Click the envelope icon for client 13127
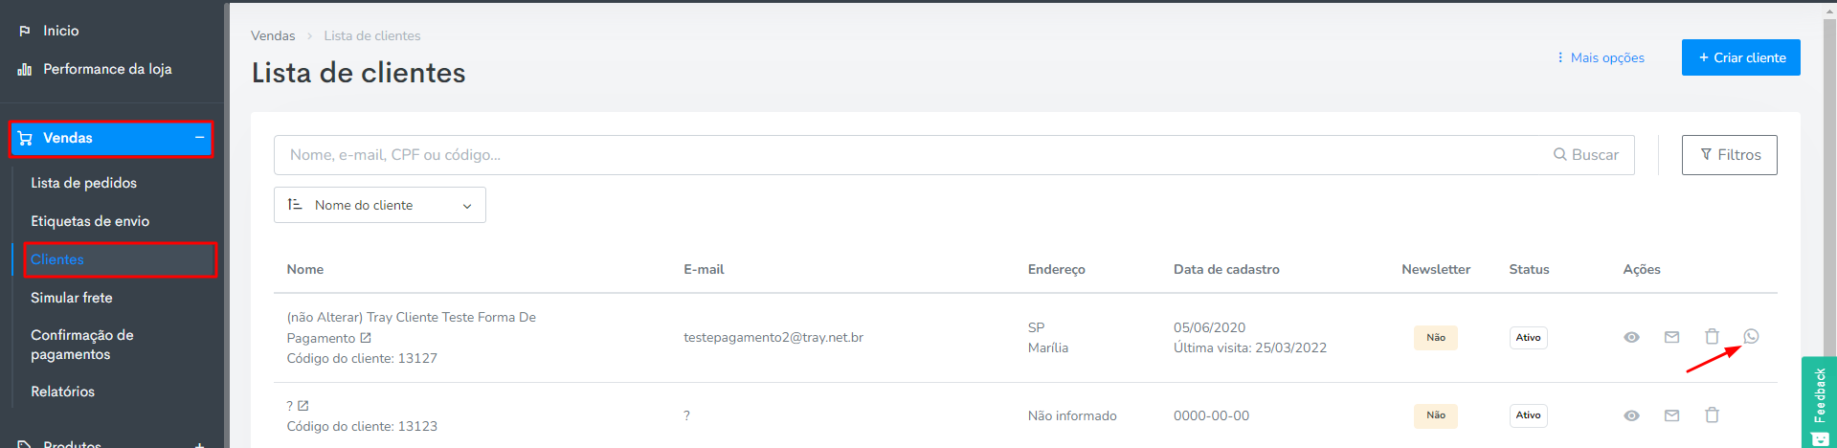The width and height of the screenshot is (1837, 448). pyautogui.click(x=1671, y=337)
